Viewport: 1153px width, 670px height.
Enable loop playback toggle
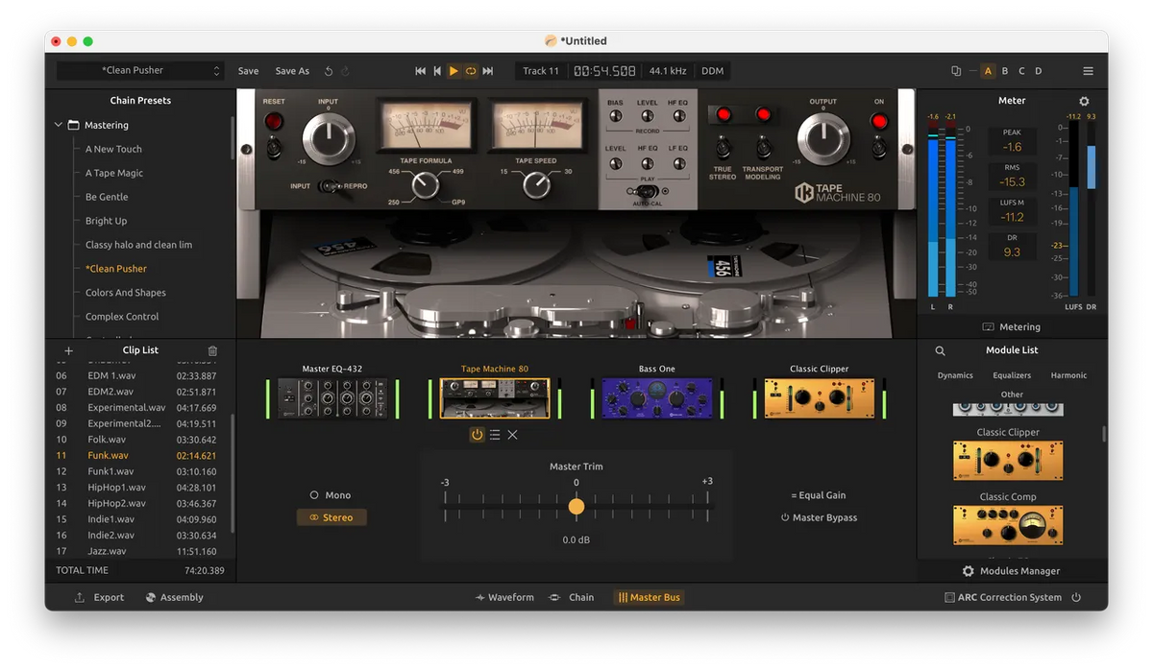click(470, 70)
